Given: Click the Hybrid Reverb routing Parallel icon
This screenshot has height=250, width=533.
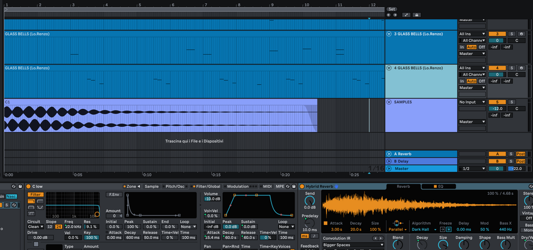Looking at the screenshot, I should (398, 223).
